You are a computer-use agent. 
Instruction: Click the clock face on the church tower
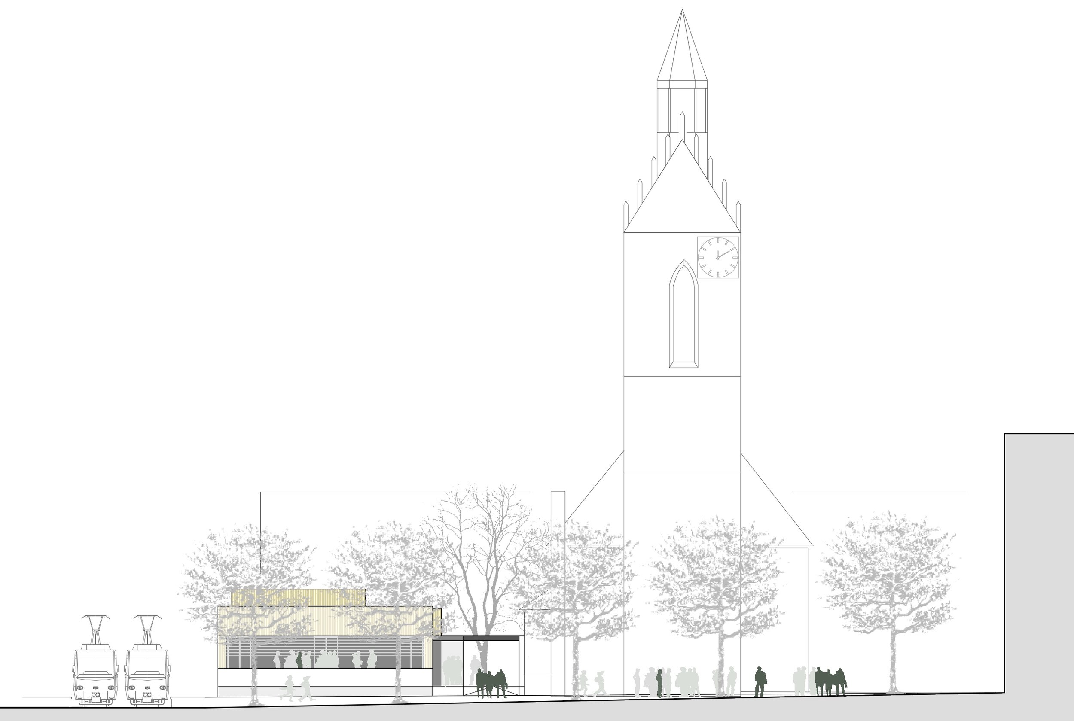(x=718, y=257)
